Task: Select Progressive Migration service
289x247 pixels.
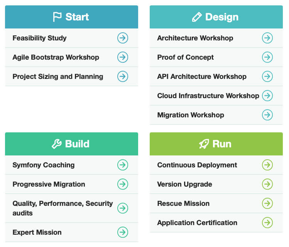Action: [x=49, y=184]
